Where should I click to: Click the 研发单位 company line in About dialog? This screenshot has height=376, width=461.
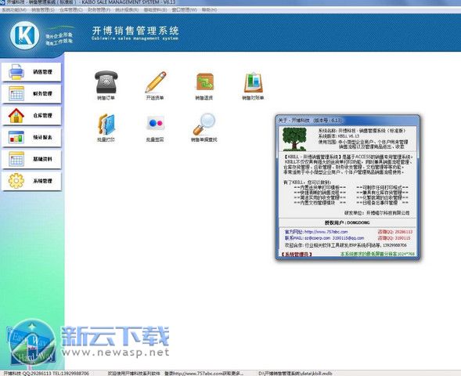(376, 213)
